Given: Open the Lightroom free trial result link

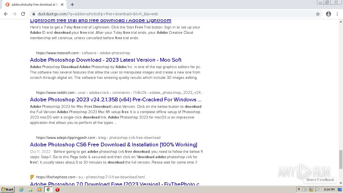Looking at the screenshot, I should [x=100, y=20].
